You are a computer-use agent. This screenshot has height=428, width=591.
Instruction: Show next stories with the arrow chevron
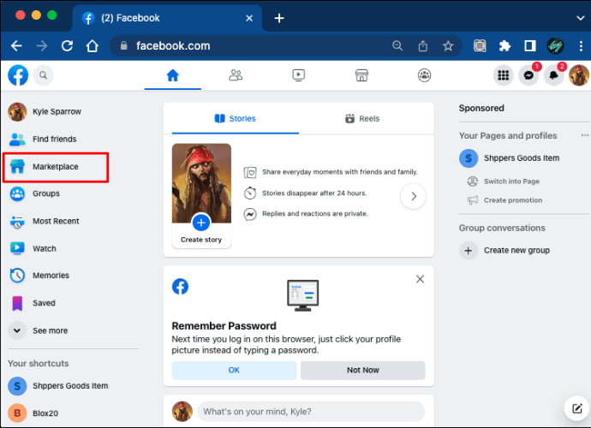pyautogui.click(x=413, y=196)
